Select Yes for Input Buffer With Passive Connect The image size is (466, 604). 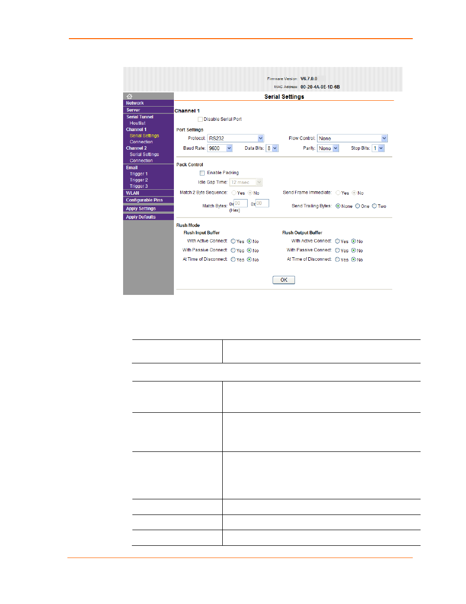[x=233, y=251]
